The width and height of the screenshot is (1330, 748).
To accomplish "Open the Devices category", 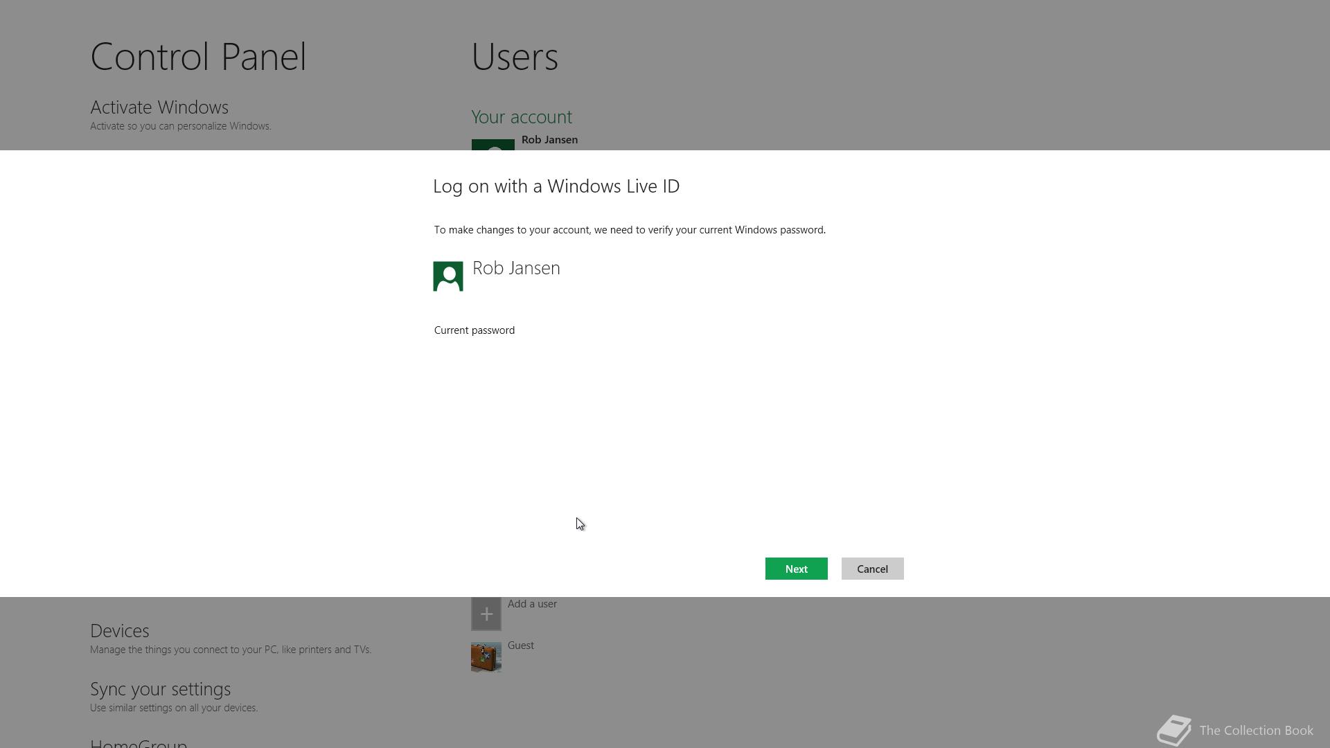I will [119, 631].
